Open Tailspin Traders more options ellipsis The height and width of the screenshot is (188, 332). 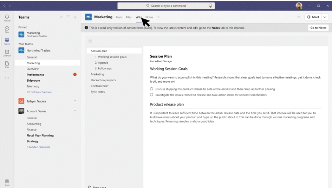pos(75,101)
